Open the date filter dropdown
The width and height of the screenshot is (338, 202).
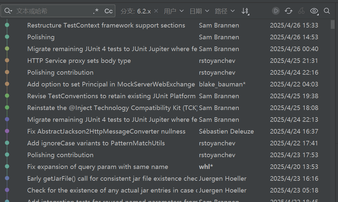(x=199, y=11)
